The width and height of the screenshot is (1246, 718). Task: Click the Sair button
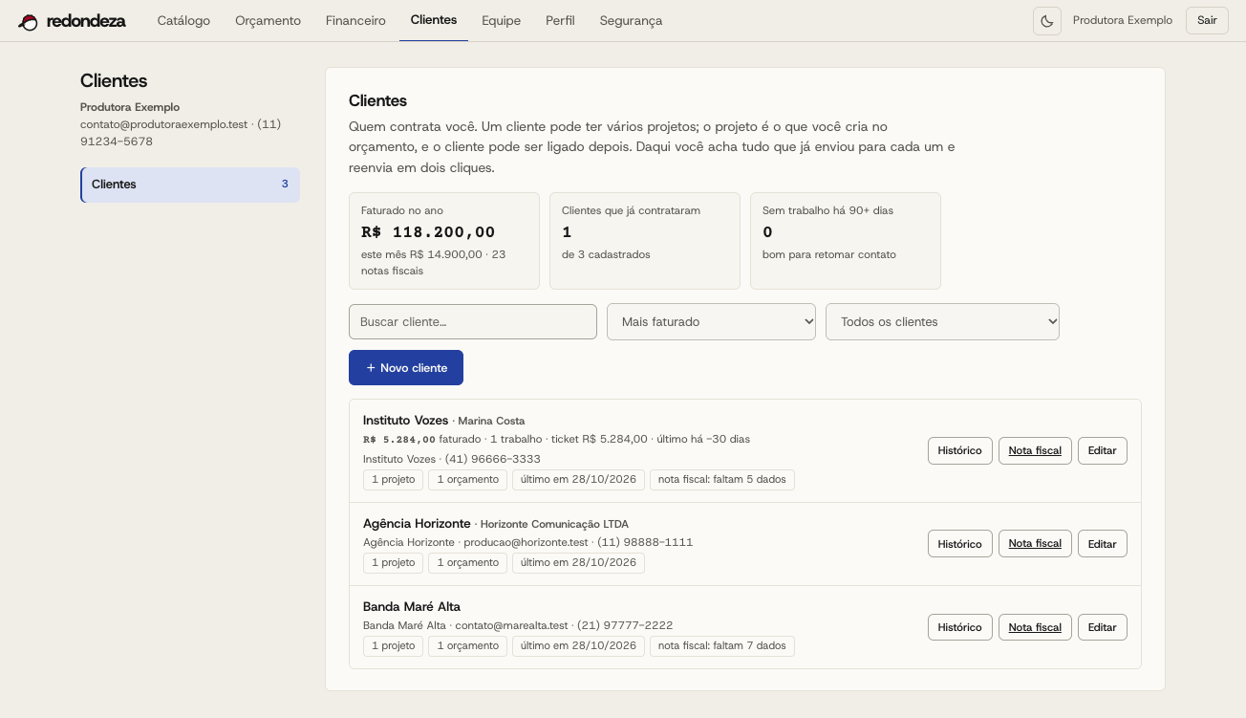pyautogui.click(x=1207, y=21)
